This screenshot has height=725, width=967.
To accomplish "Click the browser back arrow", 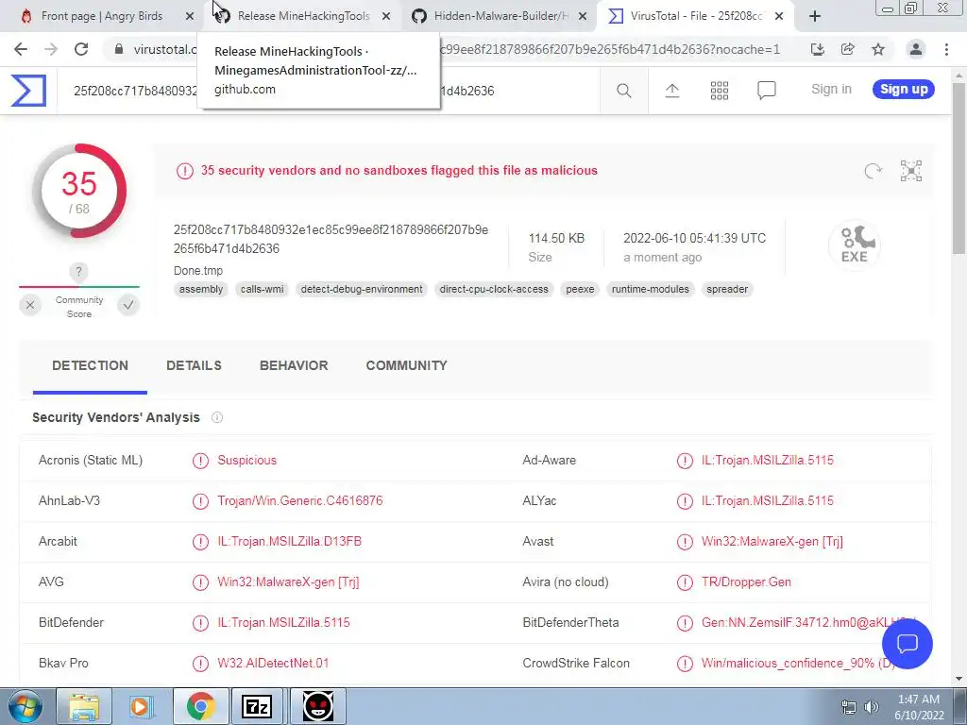I will [21, 49].
